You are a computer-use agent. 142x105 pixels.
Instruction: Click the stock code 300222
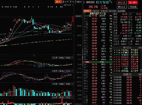(x=90, y=2)
